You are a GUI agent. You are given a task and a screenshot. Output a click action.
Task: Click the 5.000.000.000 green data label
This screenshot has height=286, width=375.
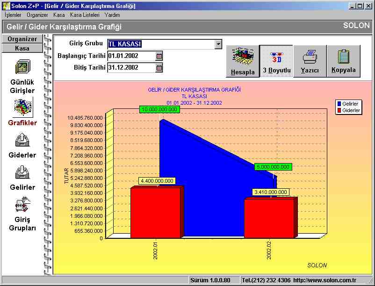[273, 167]
